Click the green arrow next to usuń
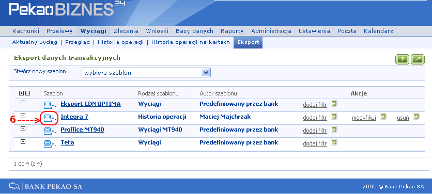Viewport: 432px width, 194px height. tap(416, 117)
